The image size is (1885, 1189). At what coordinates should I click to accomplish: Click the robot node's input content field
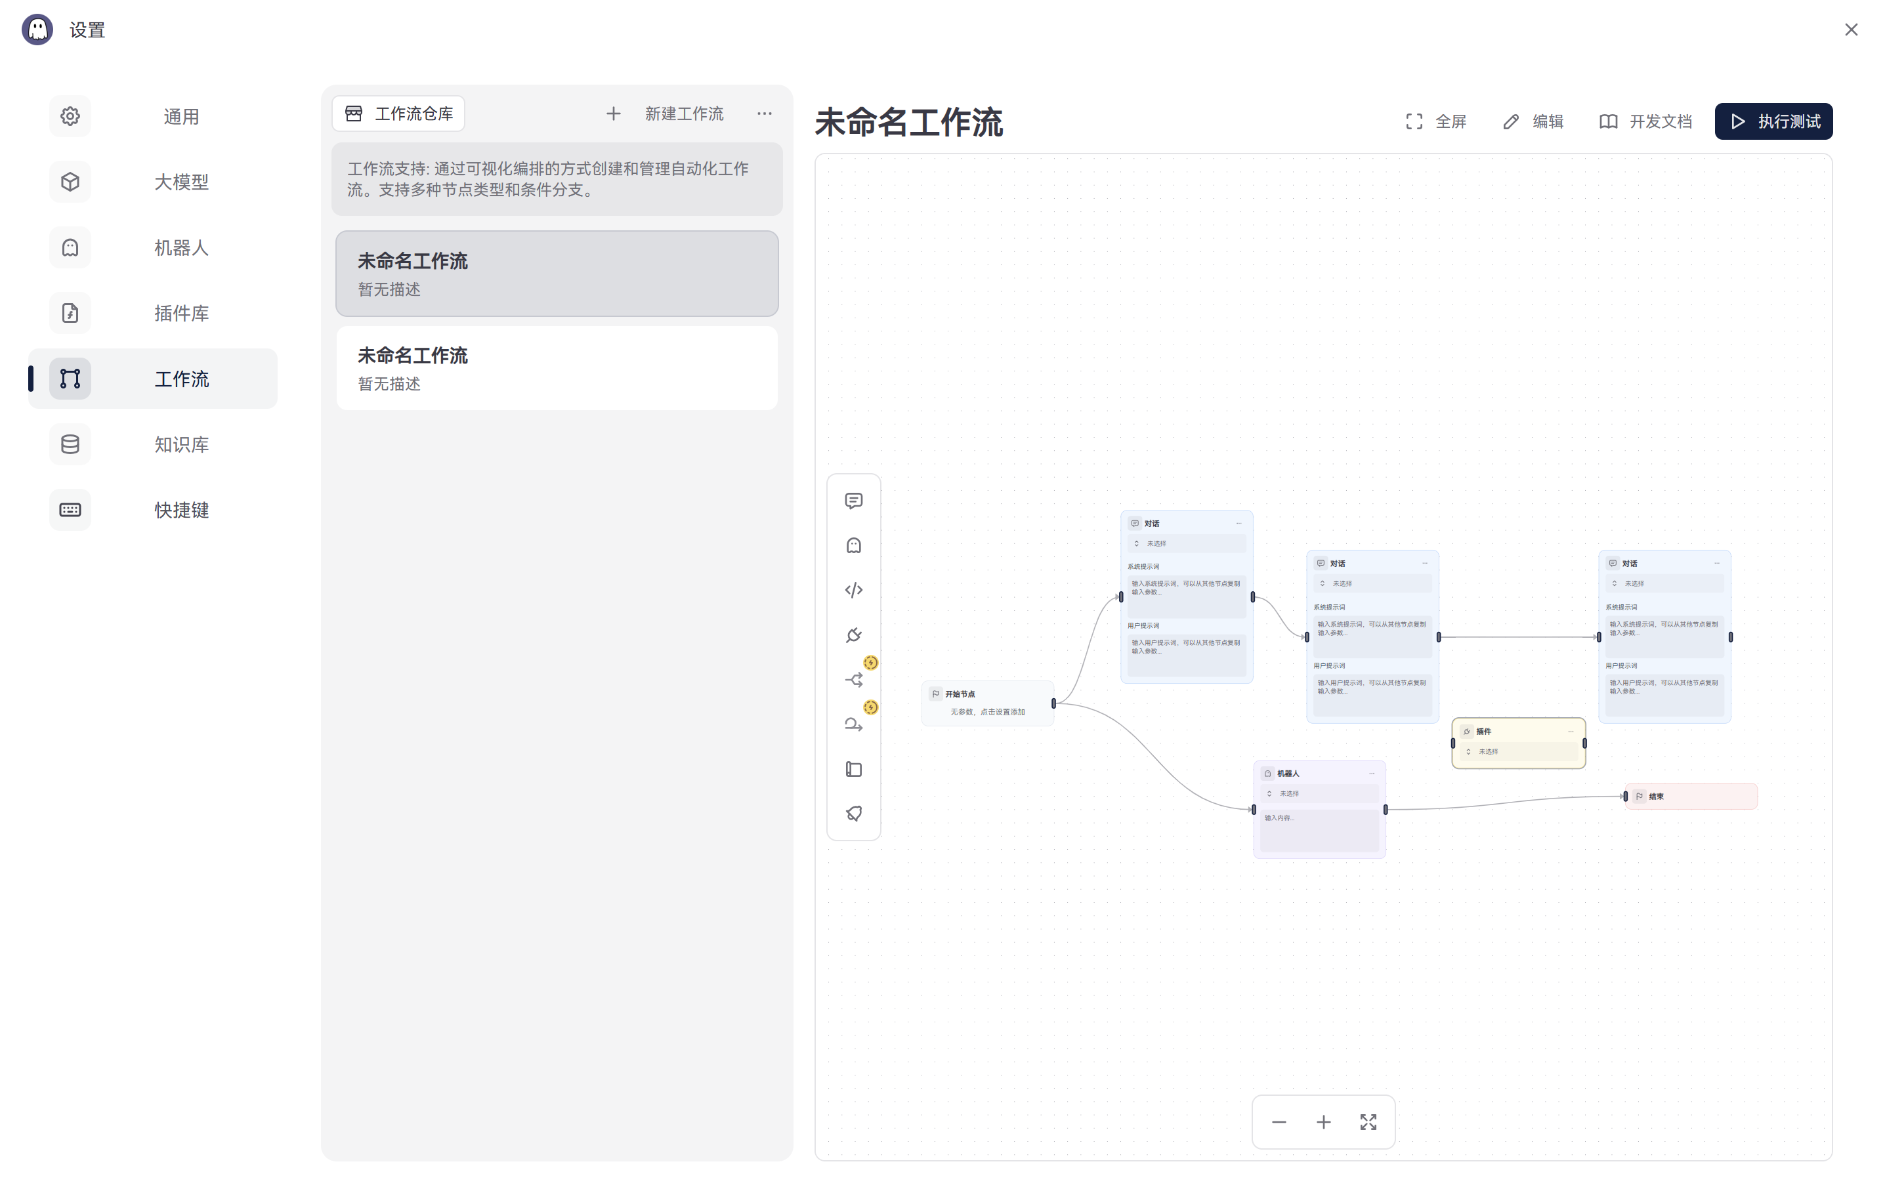click(x=1319, y=829)
